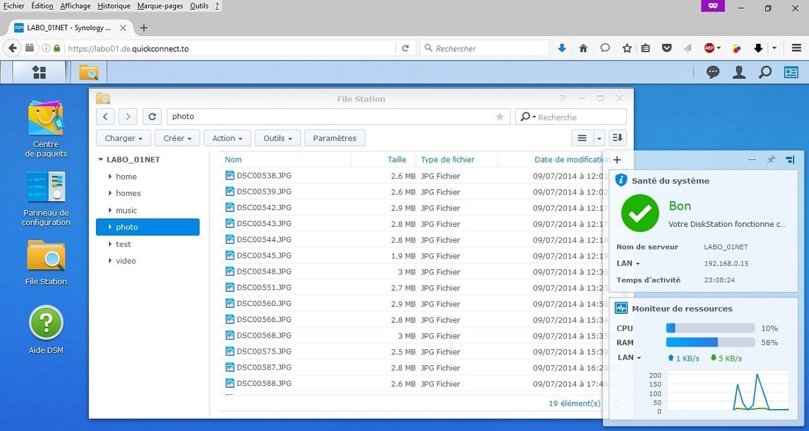
Task: Open the Outils dropdown
Action: point(278,138)
